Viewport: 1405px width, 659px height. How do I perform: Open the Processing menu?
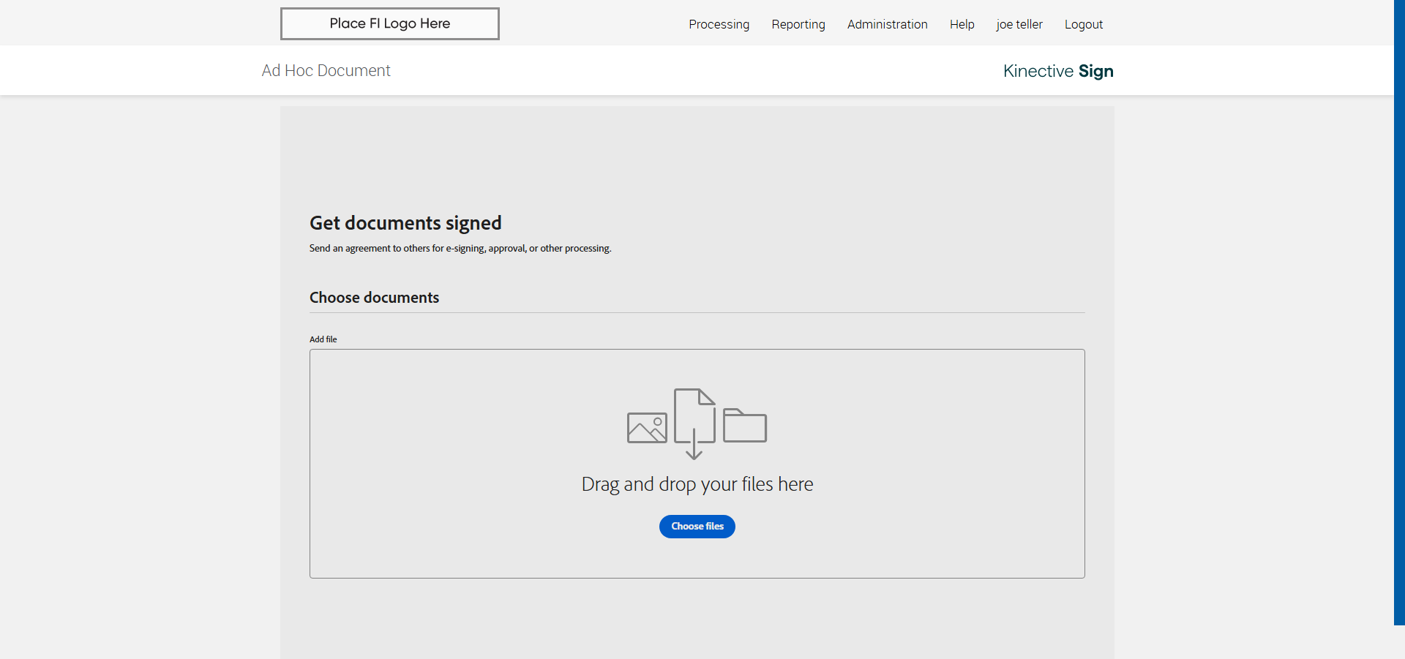click(719, 24)
